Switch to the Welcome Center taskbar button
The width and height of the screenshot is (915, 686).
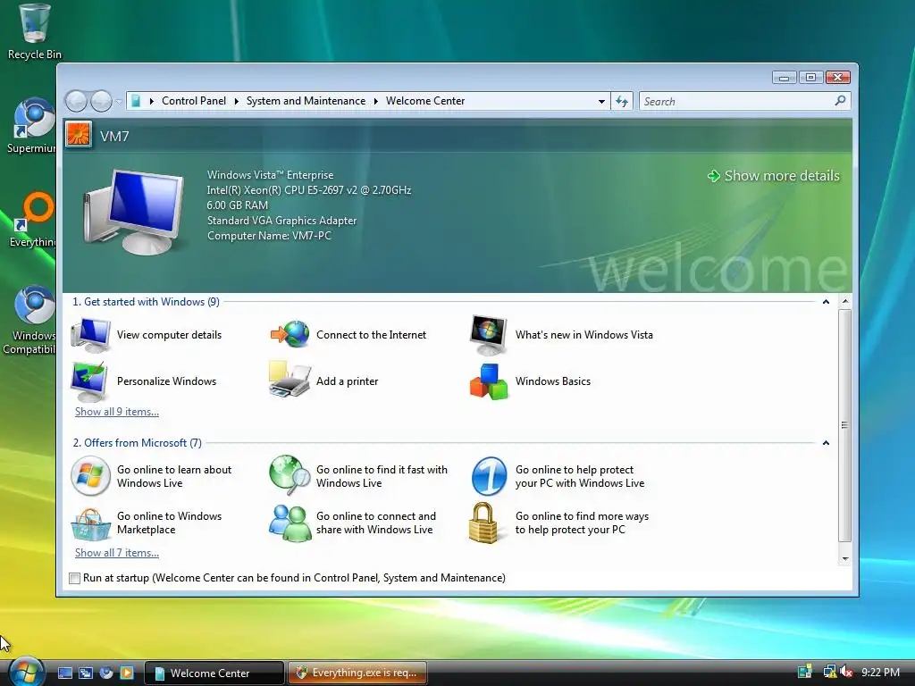coord(214,673)
